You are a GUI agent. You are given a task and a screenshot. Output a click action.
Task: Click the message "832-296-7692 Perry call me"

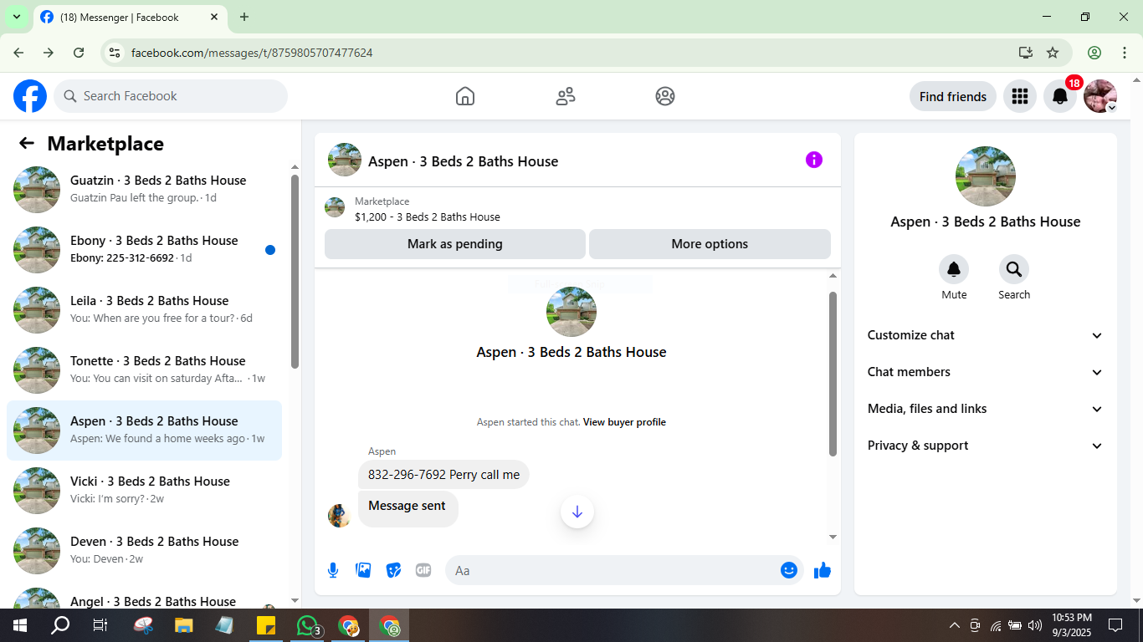(443, 475)
